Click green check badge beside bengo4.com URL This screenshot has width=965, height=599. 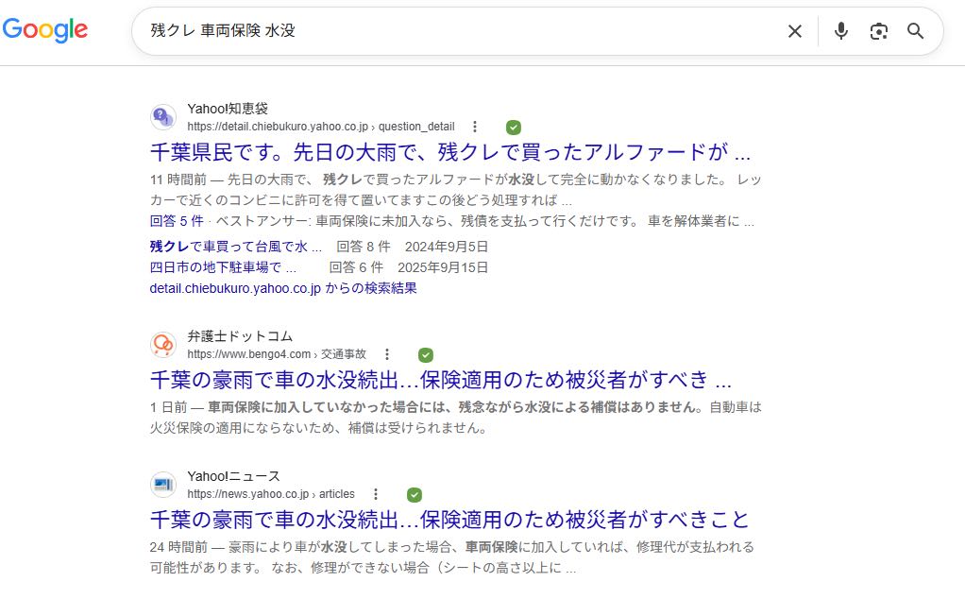(x=425, y=355)
